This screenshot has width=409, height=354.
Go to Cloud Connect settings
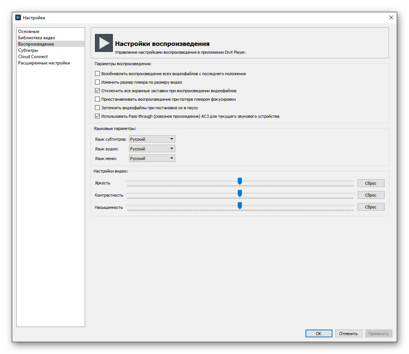pyautogui.click(x=33, y=57)
